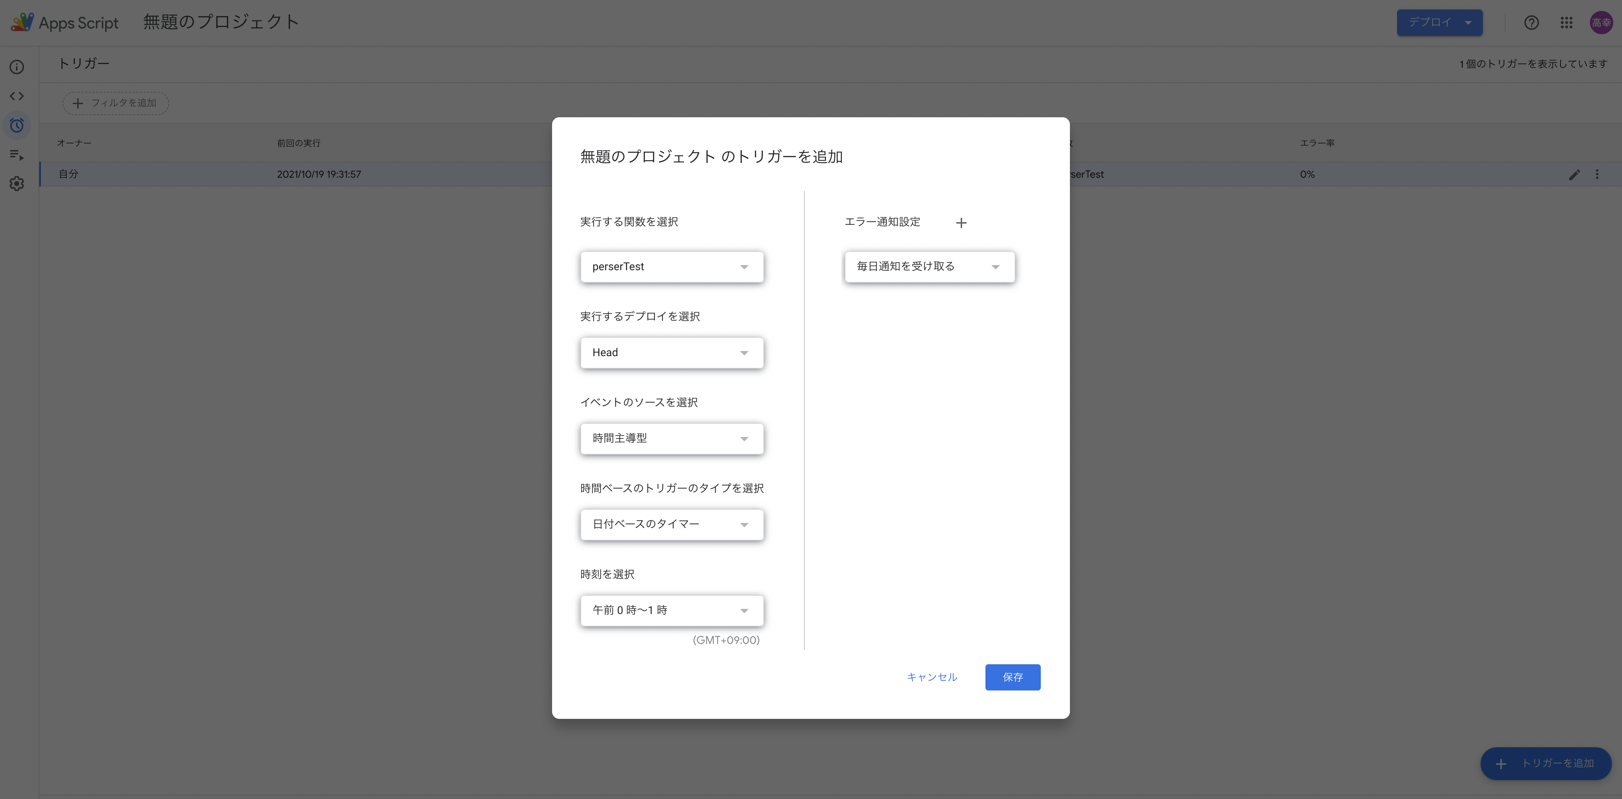This screenshot has width=1622, height=799.
Task: Open the デプロイ dropdown button
Action: click(x=1440, y=23)
